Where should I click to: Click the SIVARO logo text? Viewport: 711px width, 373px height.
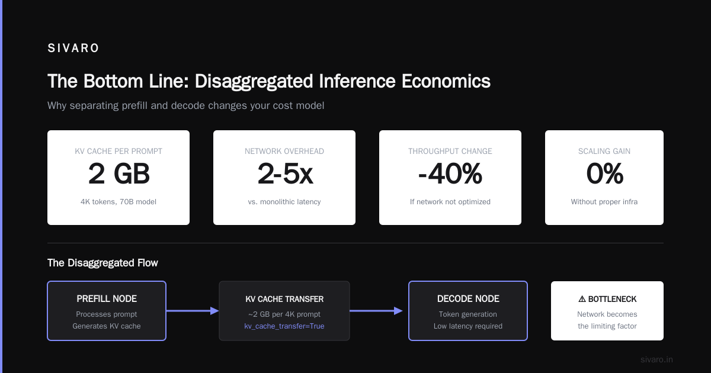click(73, 49)
